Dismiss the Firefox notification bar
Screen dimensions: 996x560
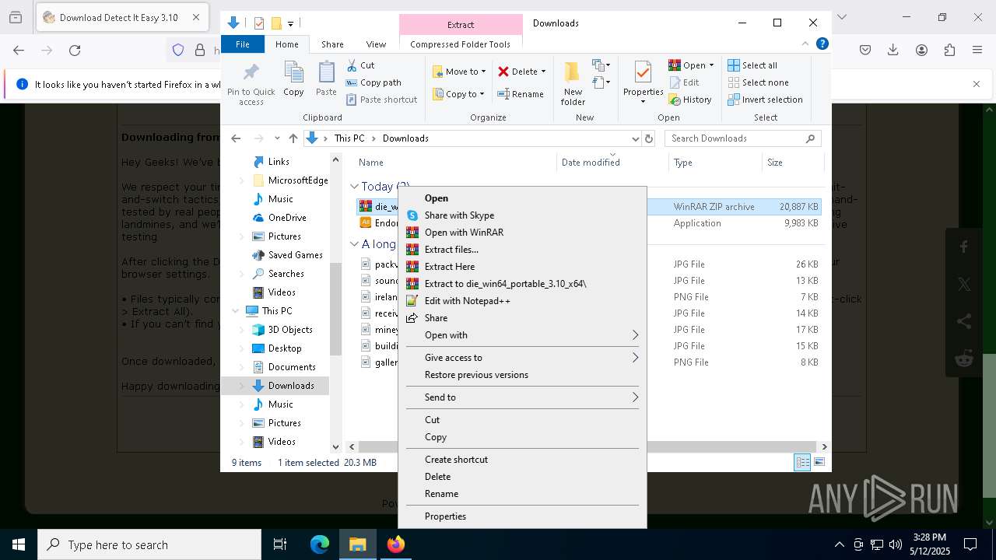(977, 84)
